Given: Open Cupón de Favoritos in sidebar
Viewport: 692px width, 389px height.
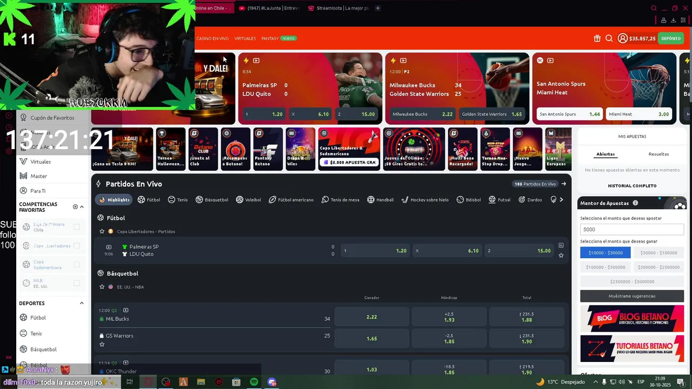Looking at the screenshot, I should click(x=52, y=118).
